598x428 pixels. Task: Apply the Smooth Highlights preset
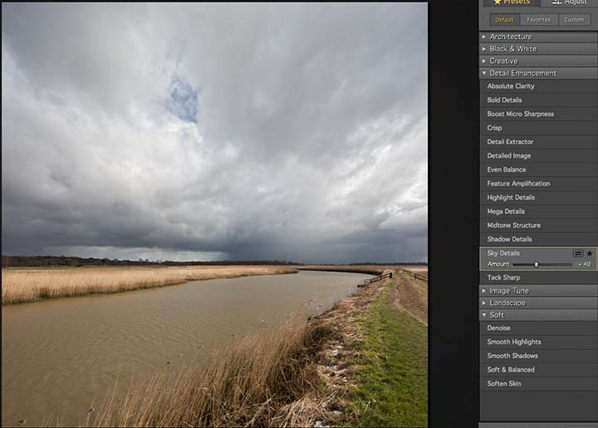pyautogui.click(x=538, y=342)
